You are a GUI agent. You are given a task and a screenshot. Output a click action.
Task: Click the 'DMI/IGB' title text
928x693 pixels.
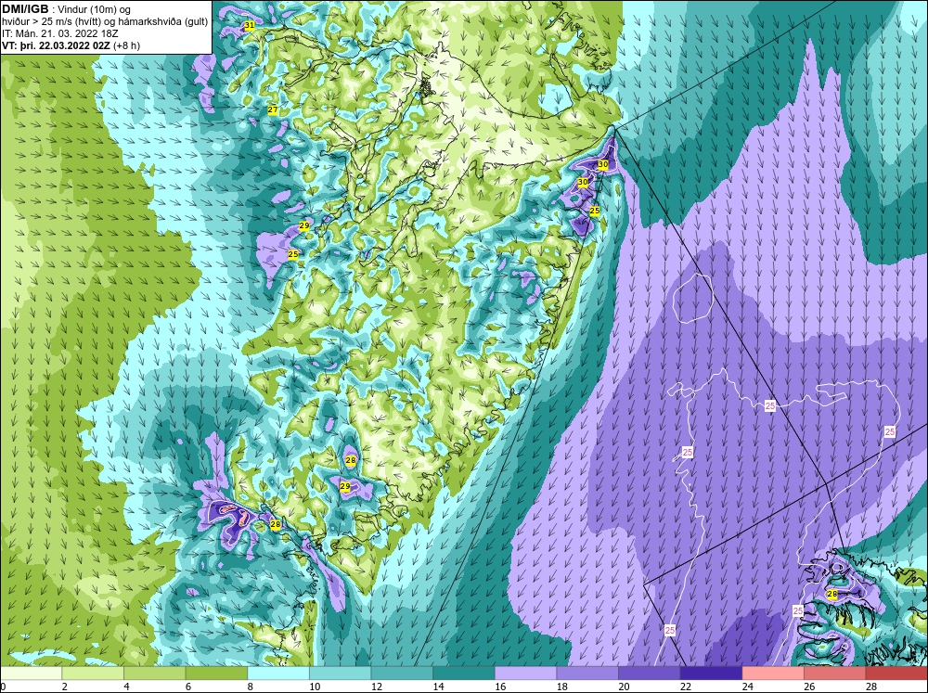pyautogui.click(x=25, y=9)
